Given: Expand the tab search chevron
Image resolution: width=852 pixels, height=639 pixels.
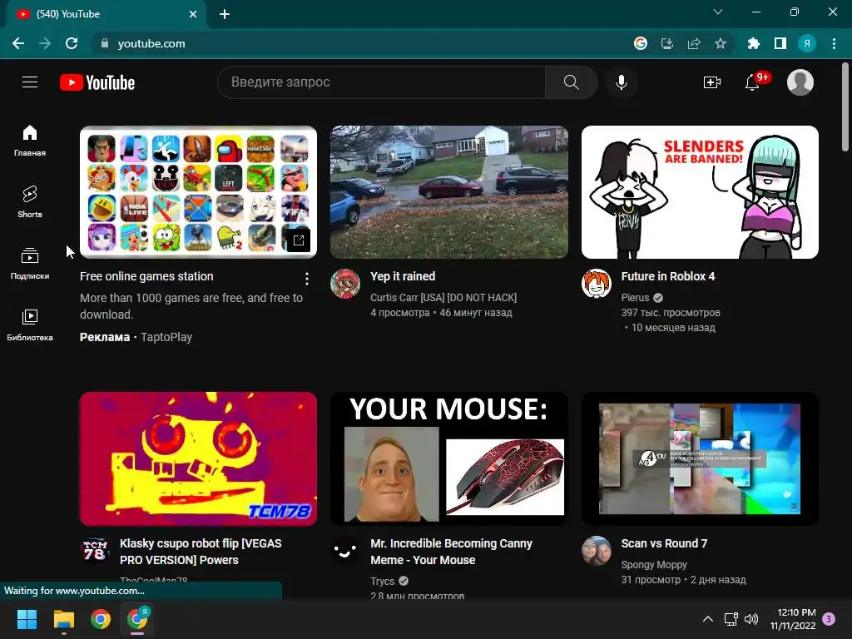Looking at the screenshot, I should tap(718, 12).
